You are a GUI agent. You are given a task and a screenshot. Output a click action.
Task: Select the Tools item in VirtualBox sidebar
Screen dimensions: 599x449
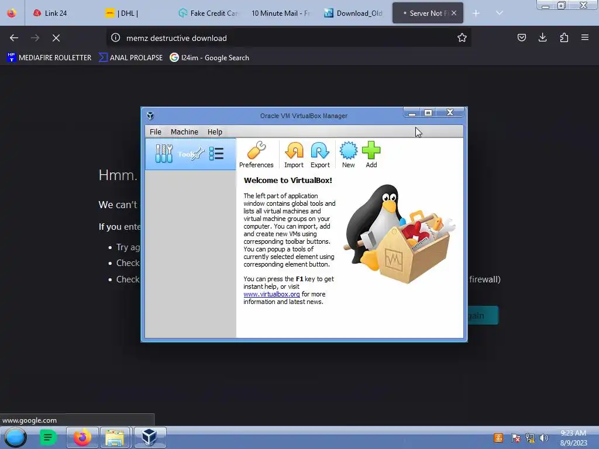[x=190, y=154]
